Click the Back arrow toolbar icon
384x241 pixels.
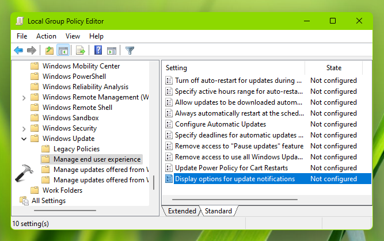pyautogui.click(x=18, y=51)
